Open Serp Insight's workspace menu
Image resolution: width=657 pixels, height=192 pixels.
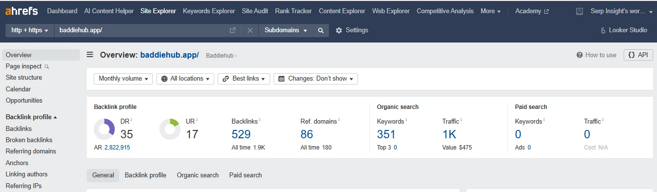tap(621, 11)
